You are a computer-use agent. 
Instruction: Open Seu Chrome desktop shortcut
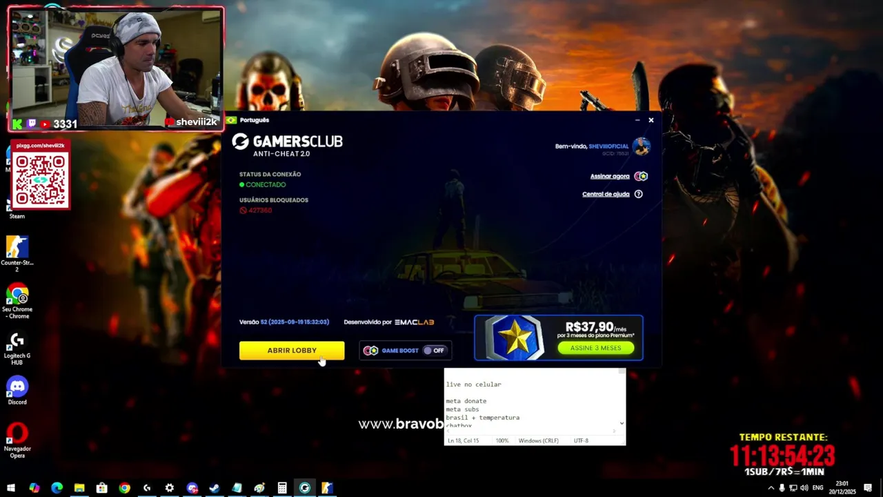[x=17, y=301]
